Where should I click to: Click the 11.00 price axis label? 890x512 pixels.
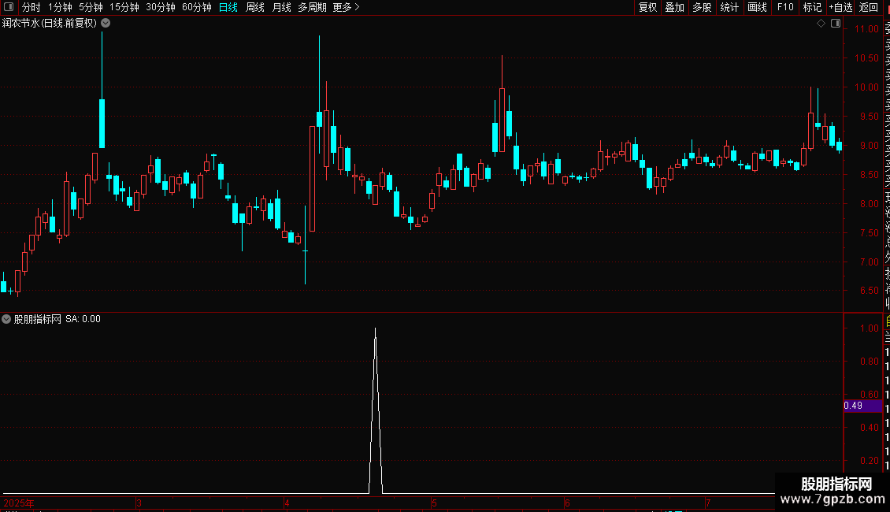[x=866, y=29]
